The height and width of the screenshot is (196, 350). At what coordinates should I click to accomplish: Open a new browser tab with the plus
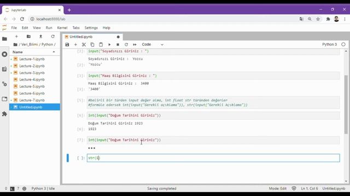(x=69, y=10)
